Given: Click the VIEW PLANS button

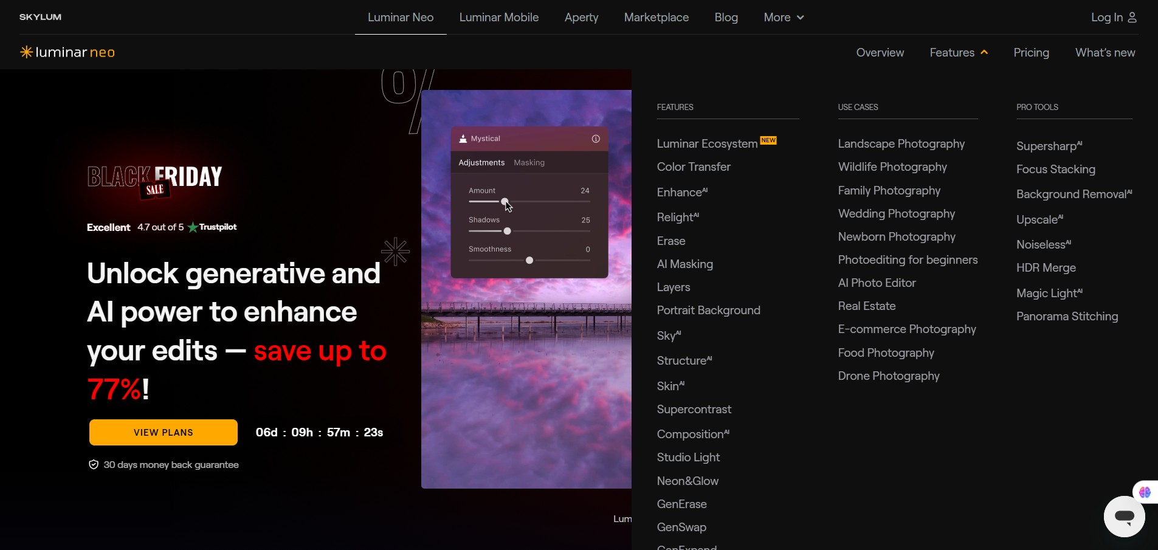Looking at the screenshot, I should click(164, 432).
